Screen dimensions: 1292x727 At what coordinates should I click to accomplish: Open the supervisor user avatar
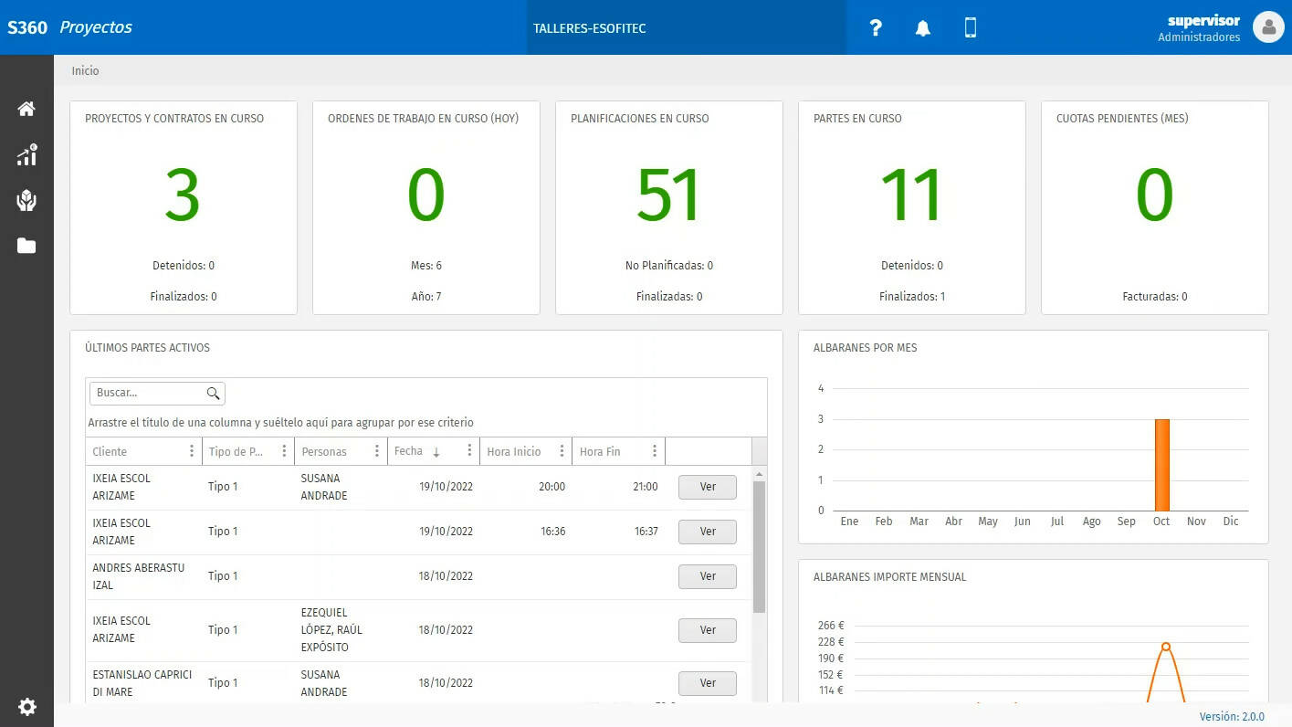pos(1268,27)
